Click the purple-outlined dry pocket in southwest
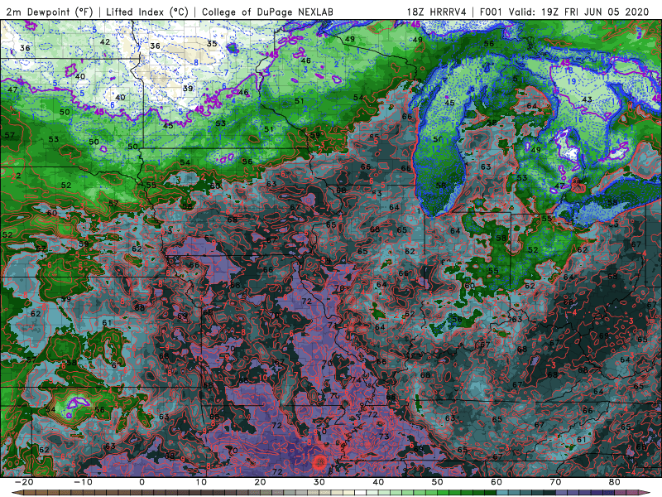This screenshot has width=662, height=497. pyautogui.click(x=76, y=403)
